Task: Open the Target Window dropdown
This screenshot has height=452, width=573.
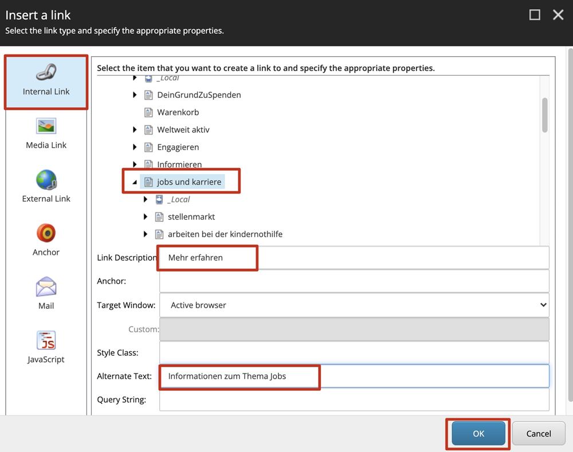Action: click(x=354, y=305)
